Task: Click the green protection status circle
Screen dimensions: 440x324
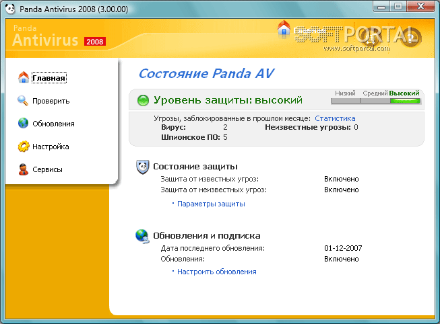Action: [143, 100]
